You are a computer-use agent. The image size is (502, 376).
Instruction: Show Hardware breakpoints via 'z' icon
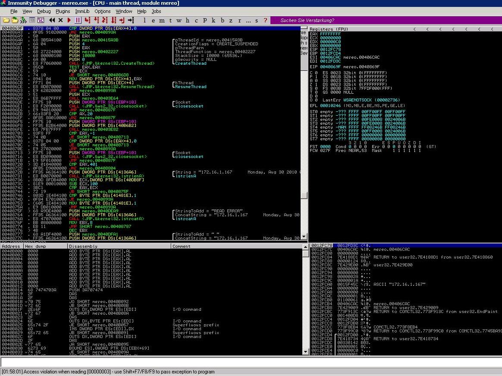(231, 20)
